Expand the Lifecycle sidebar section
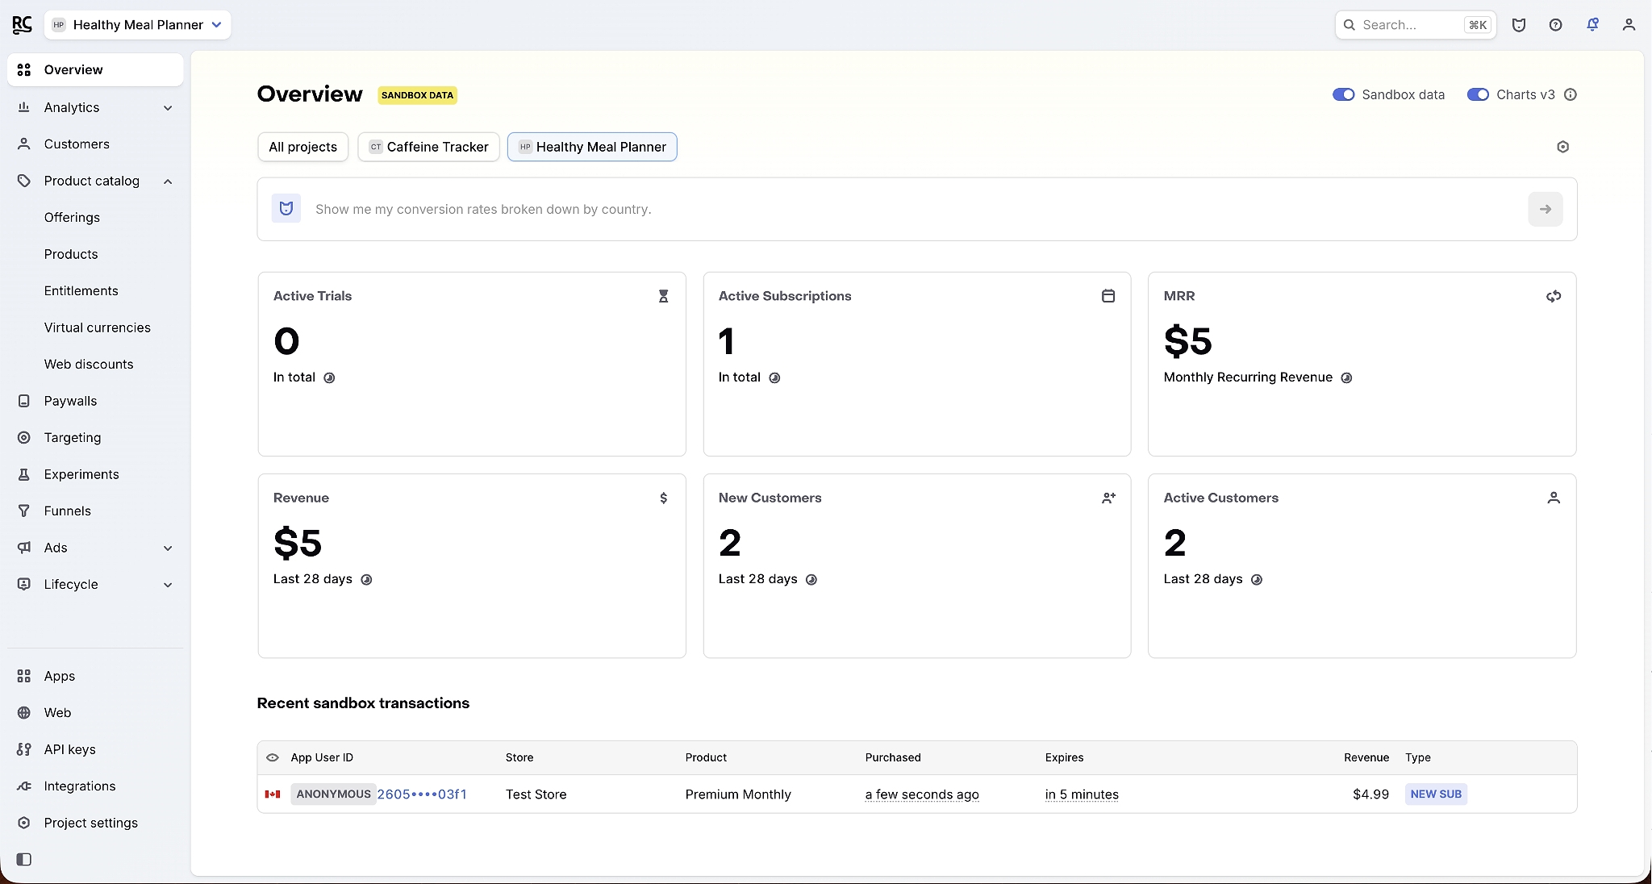The width and height of the screenshot is (1652, 884). click(x=95, y=584)
